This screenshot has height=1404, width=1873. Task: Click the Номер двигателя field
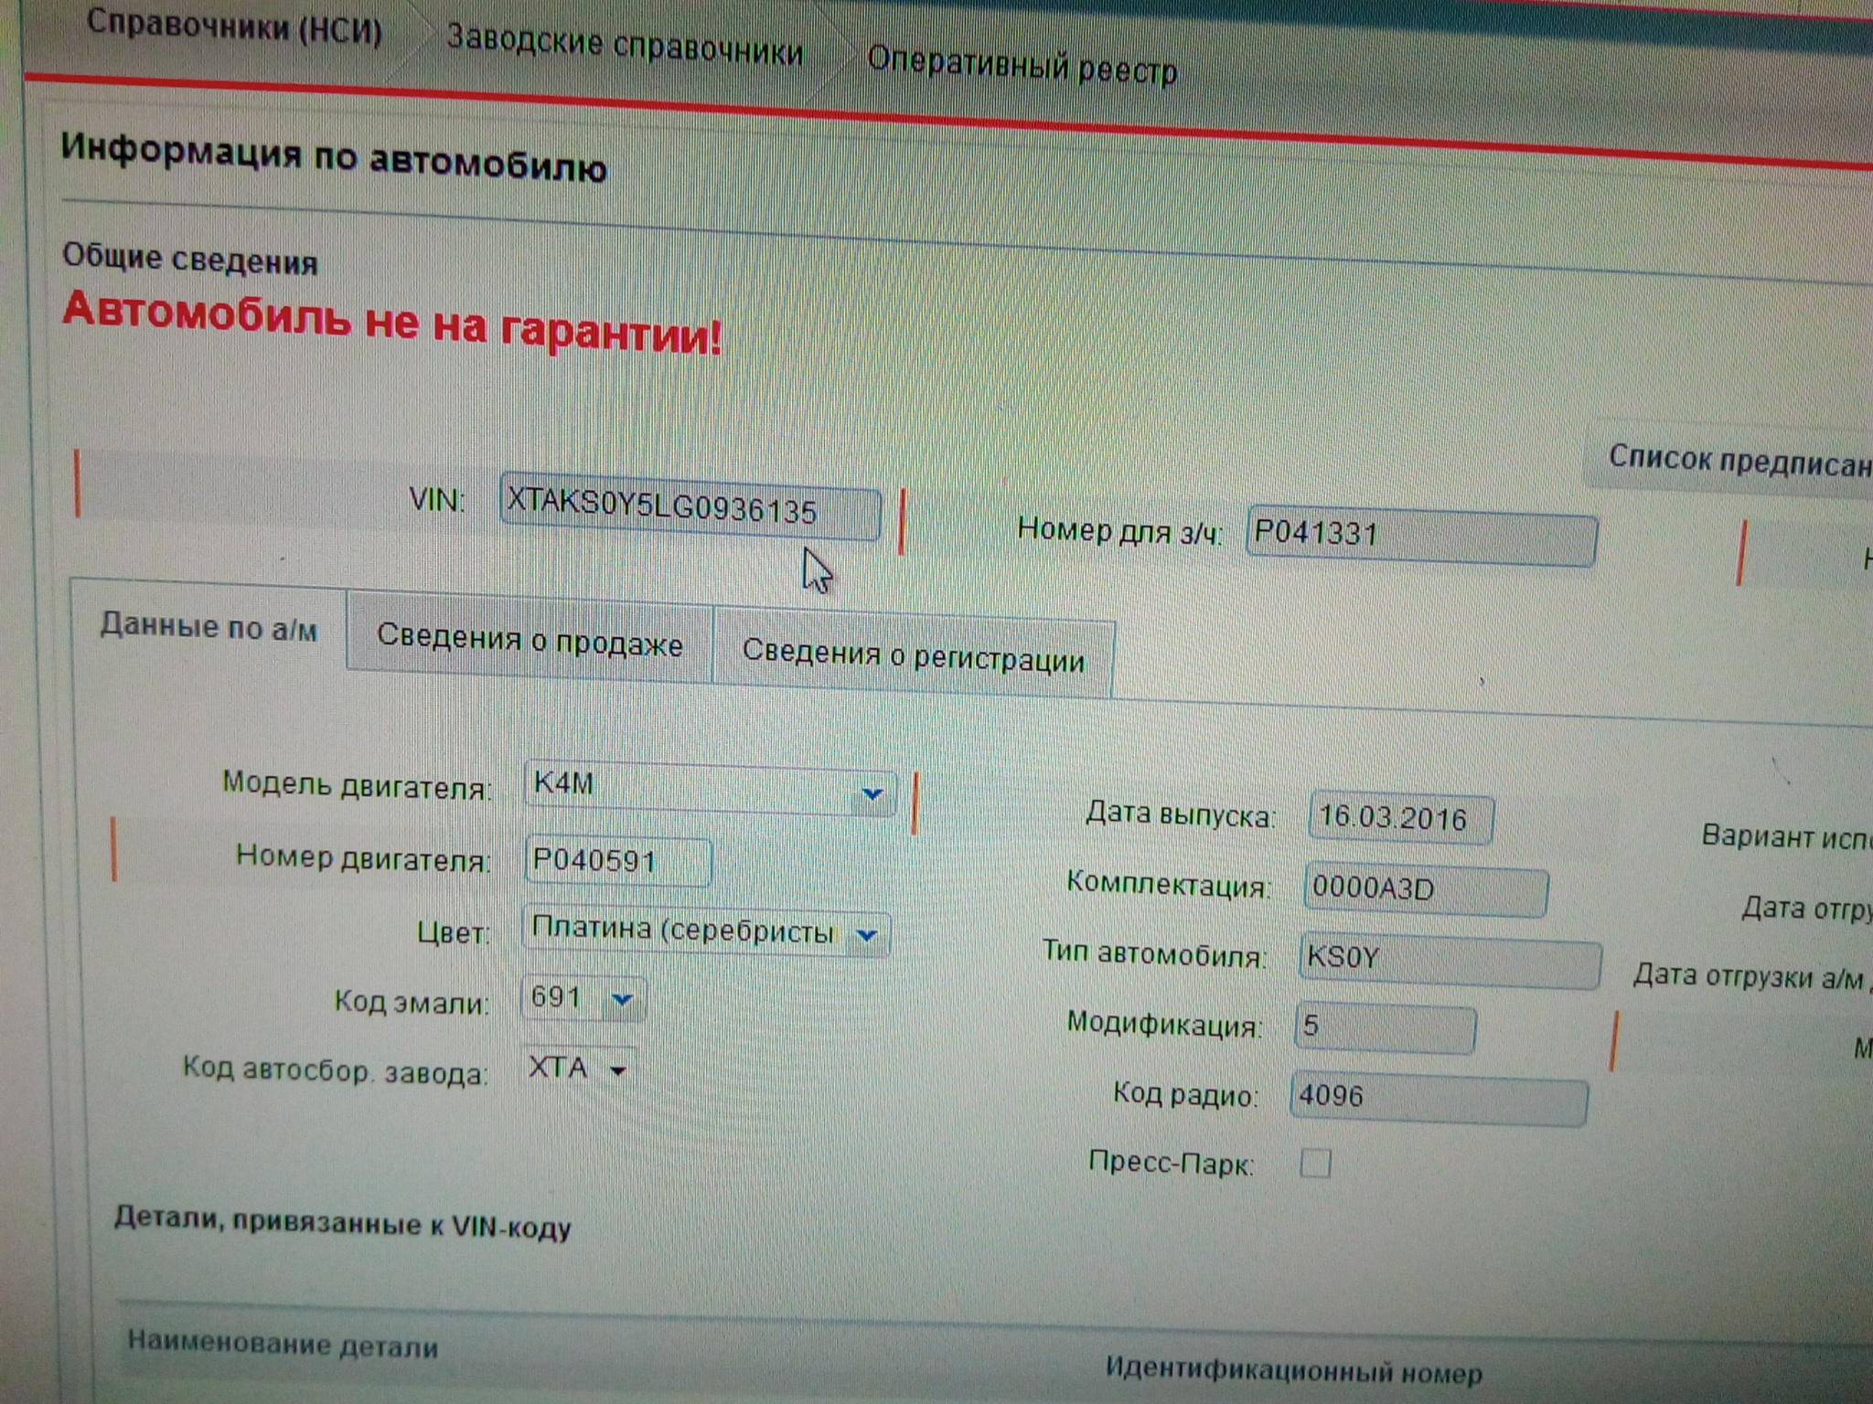(x=617, y=861)
